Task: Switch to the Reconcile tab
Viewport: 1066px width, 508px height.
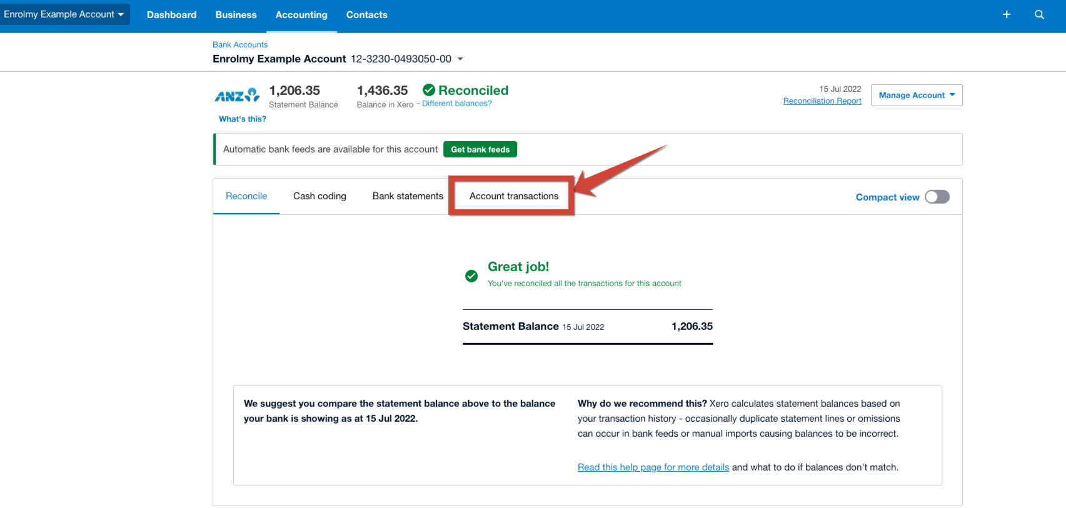Action: [x=246, y=196]
